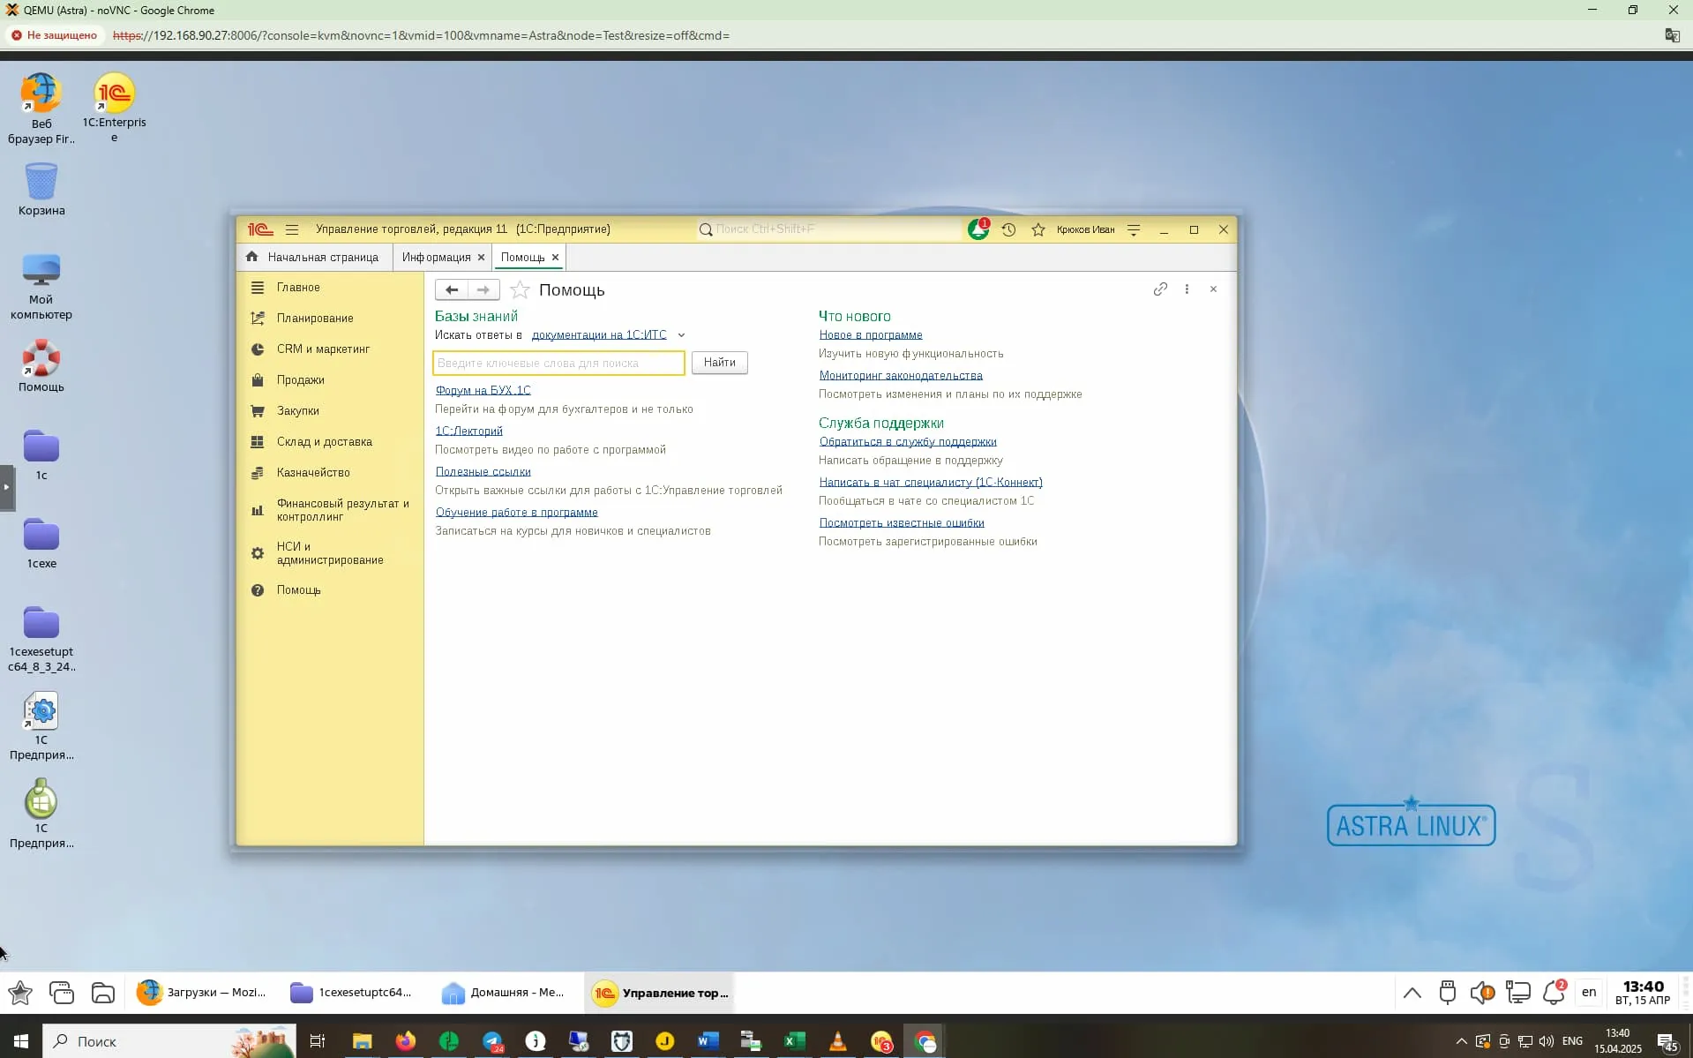This screenshot has height=1058, width=1693.
Task: Click the документации на 1С:ИТС link
Action: (x=599, y=335)
